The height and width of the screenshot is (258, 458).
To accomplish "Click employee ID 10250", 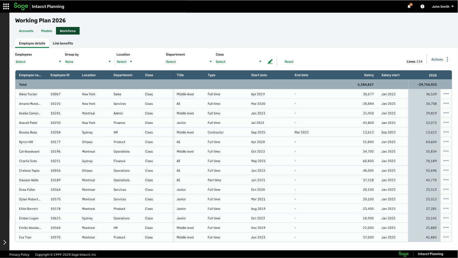I will 56,123.
